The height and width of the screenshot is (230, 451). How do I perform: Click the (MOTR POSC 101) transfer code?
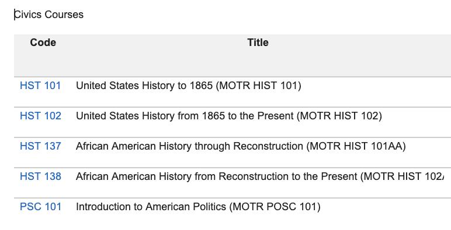coord(275,207)
